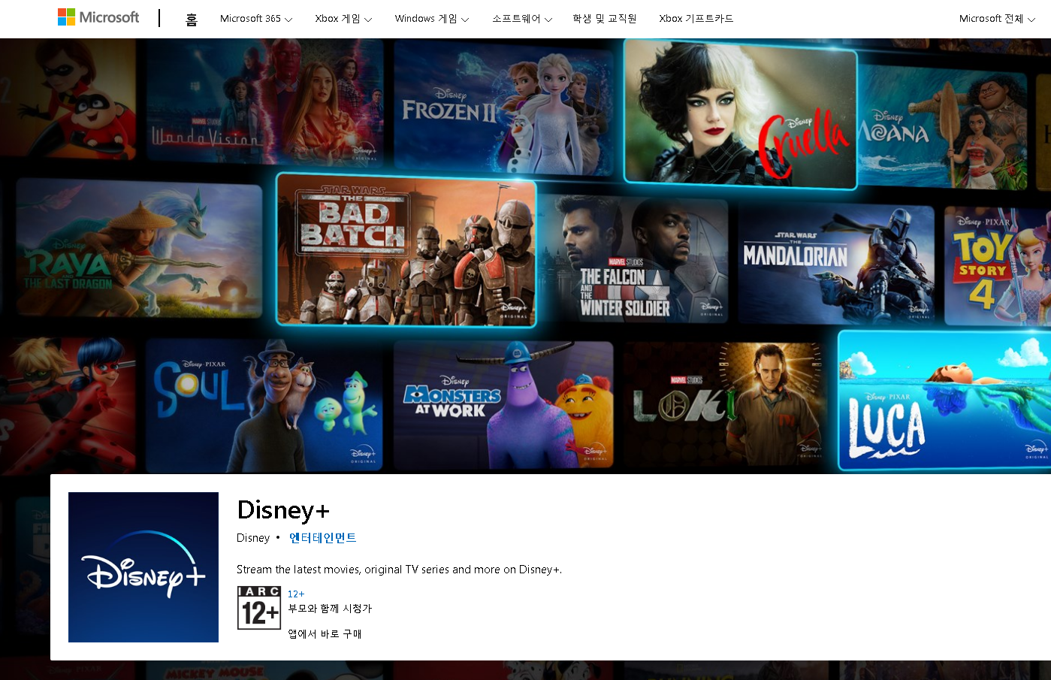The image size is (1051, 680).
Task: Click the IARC 12+ rating badge
Action: pyautogui.click(x=259, y=608)
